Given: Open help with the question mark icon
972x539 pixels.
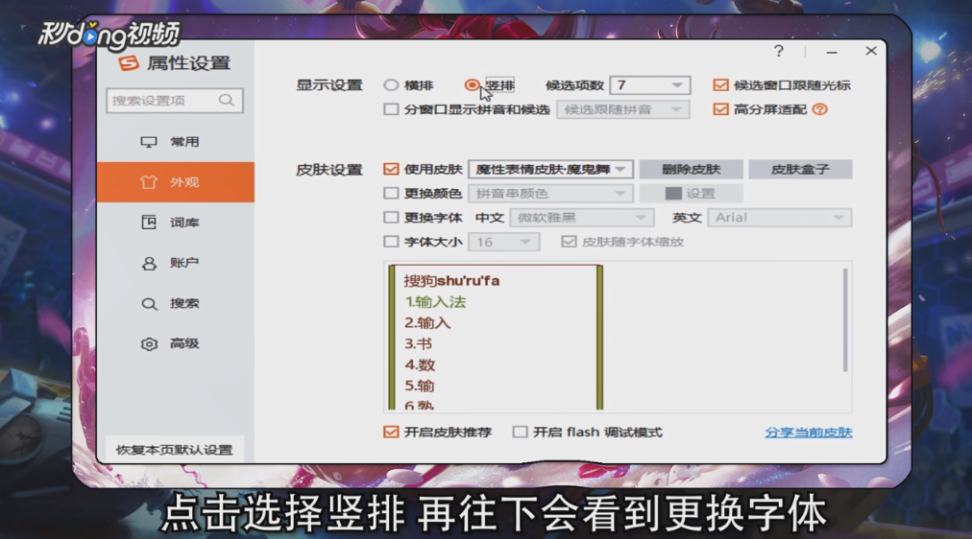Looking at the screenshot, I should (x=779, y=51).
